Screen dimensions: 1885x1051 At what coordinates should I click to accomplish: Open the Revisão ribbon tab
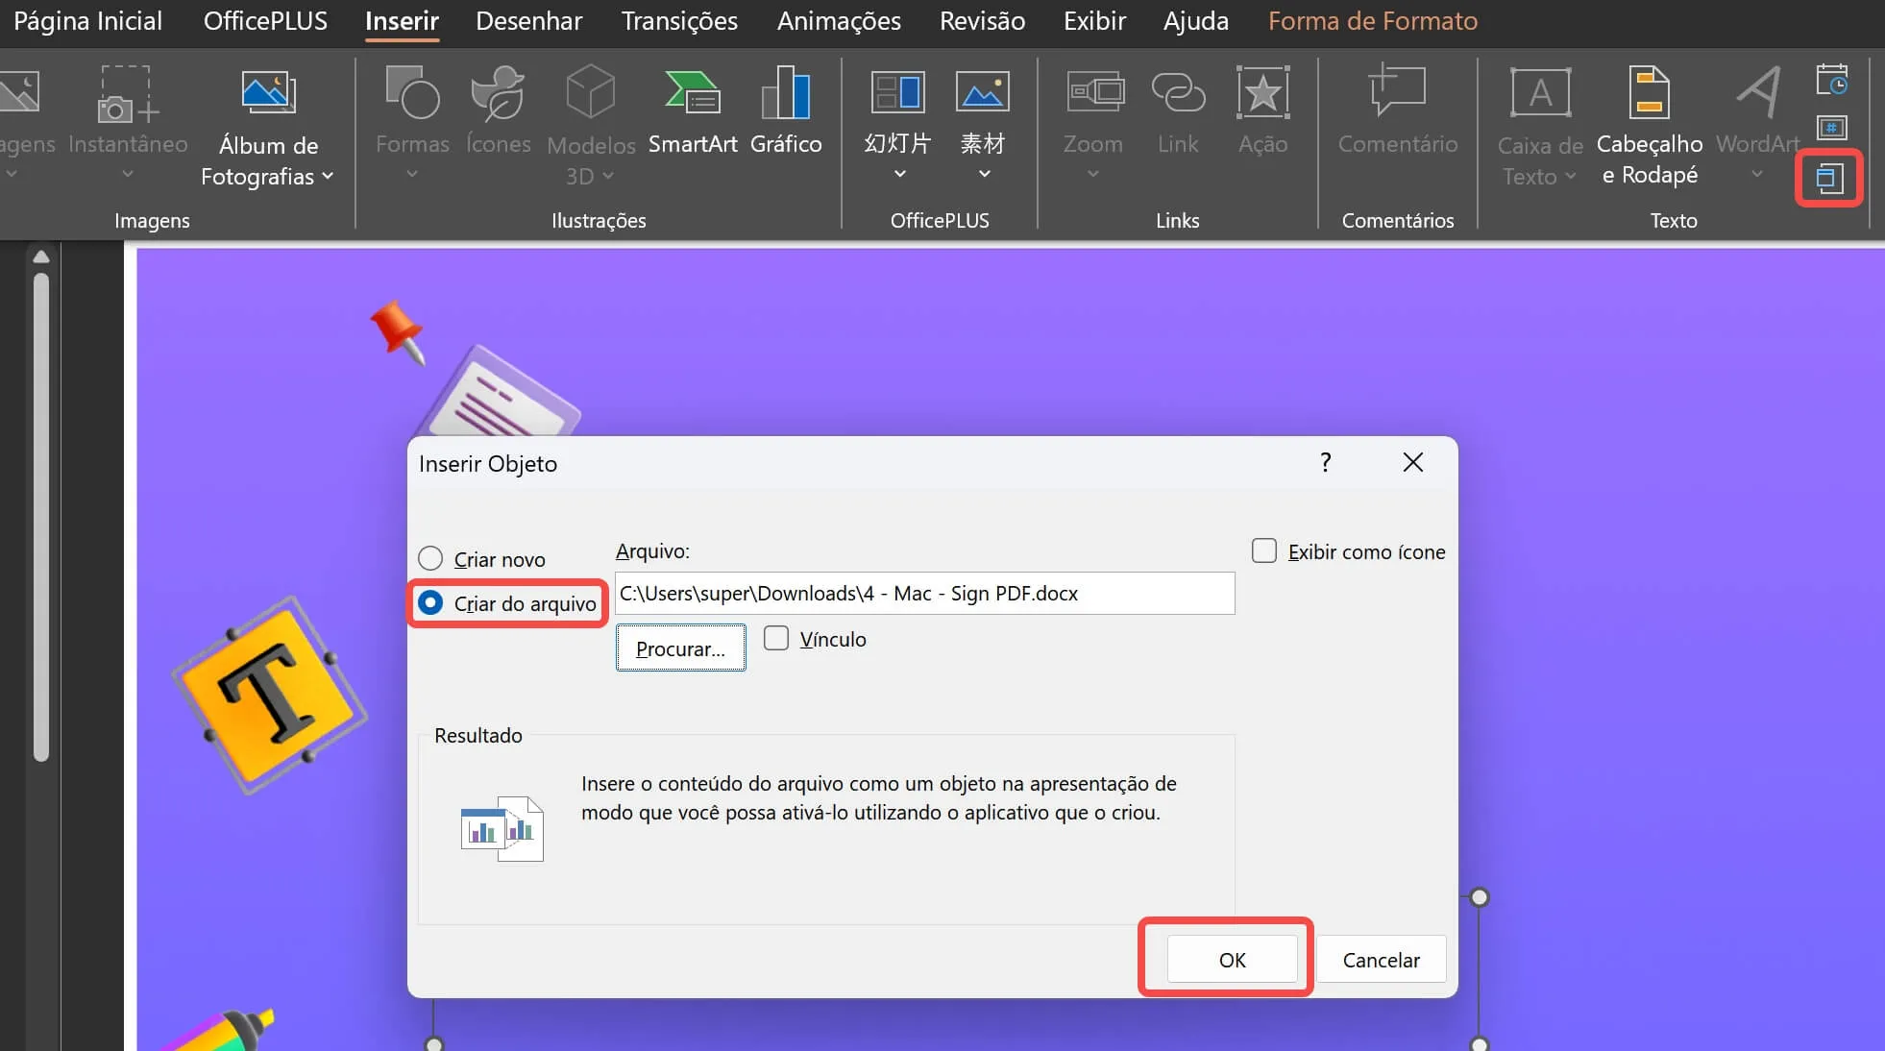coord(980,20)
